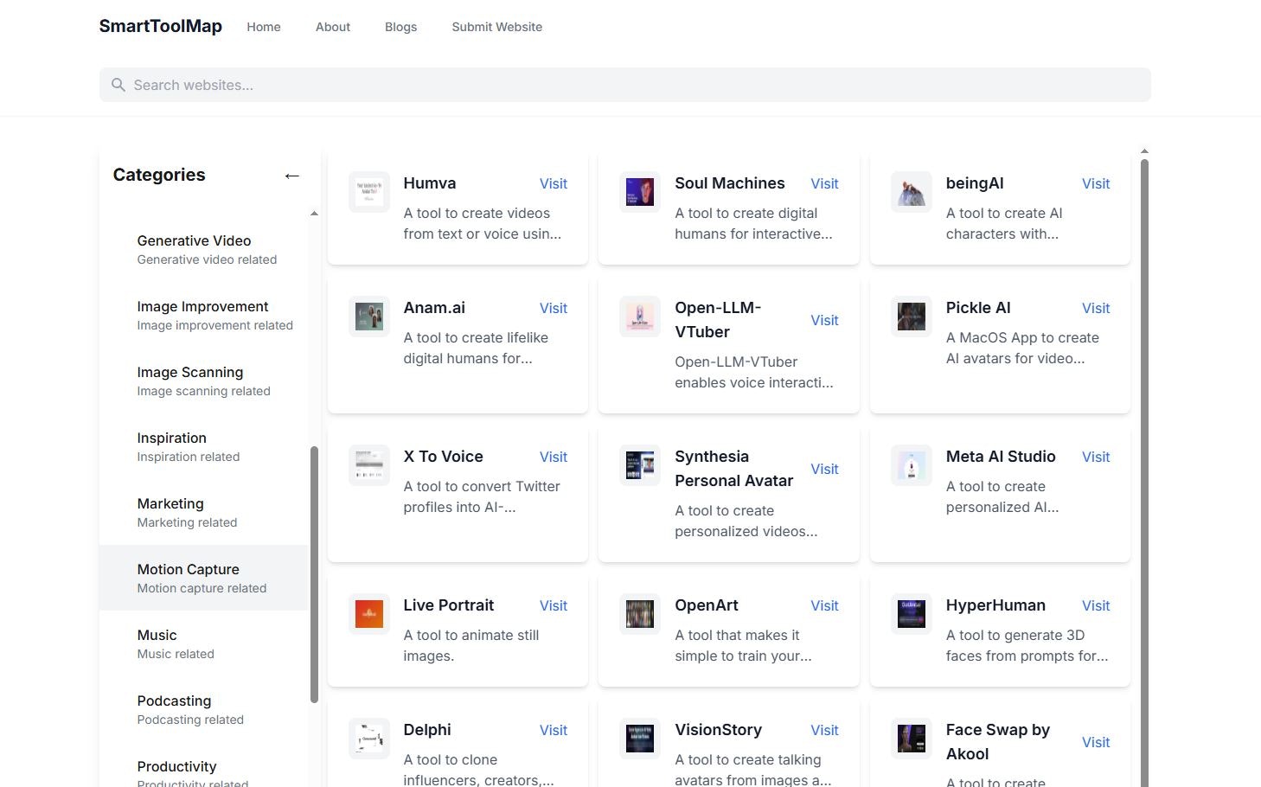
Task: Open the Blogs nav item
Action: pos(401,27)
